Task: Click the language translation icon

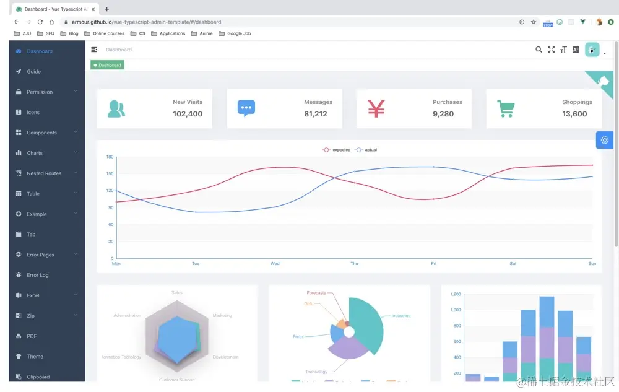Action: tap(576, 50)
